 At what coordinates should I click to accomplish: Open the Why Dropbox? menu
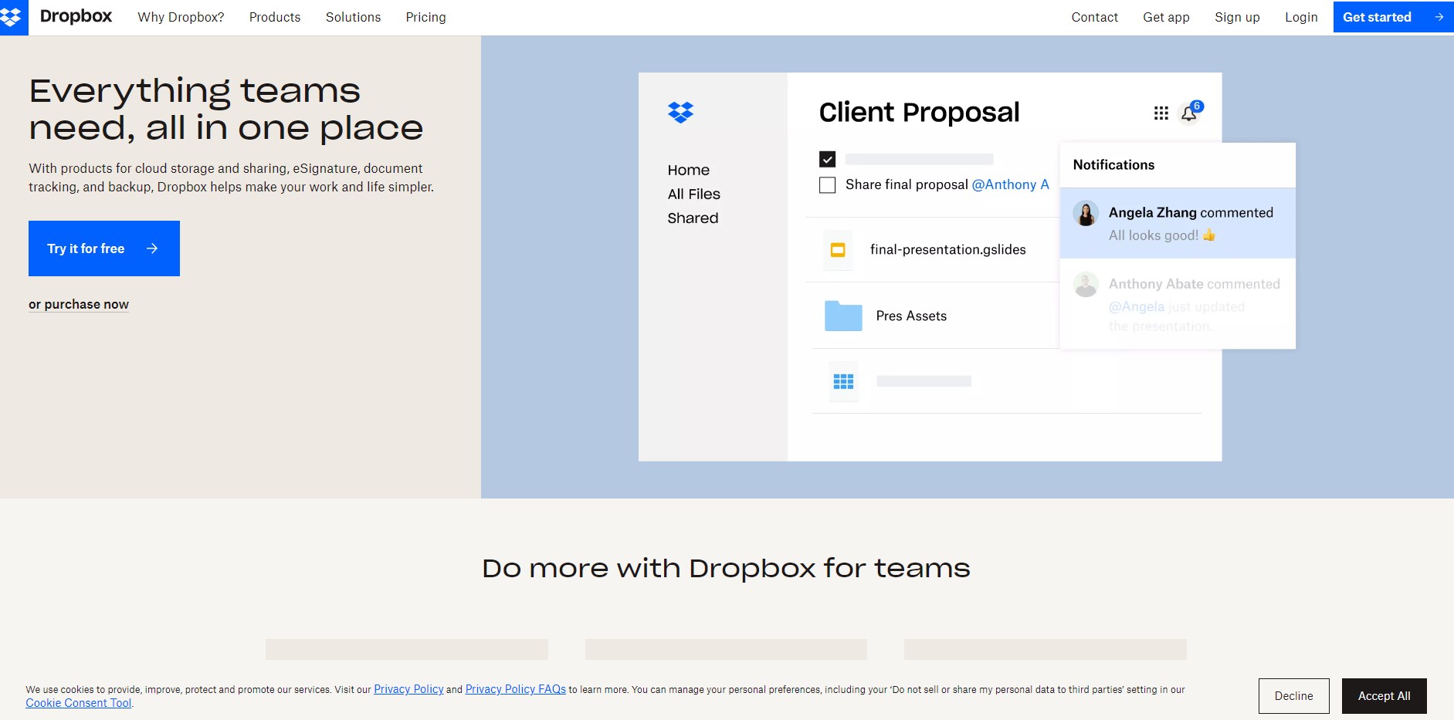(181, 17)
